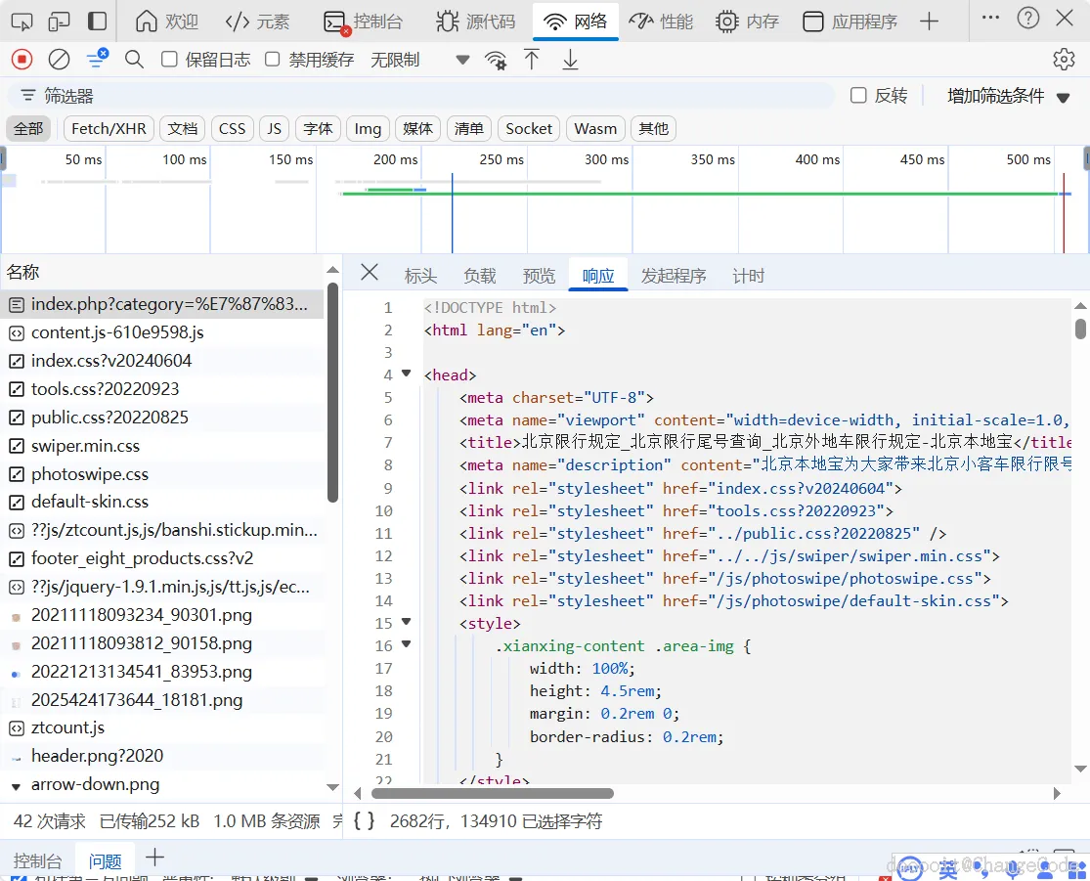
Task: Clear the network log
Action: 60,60
